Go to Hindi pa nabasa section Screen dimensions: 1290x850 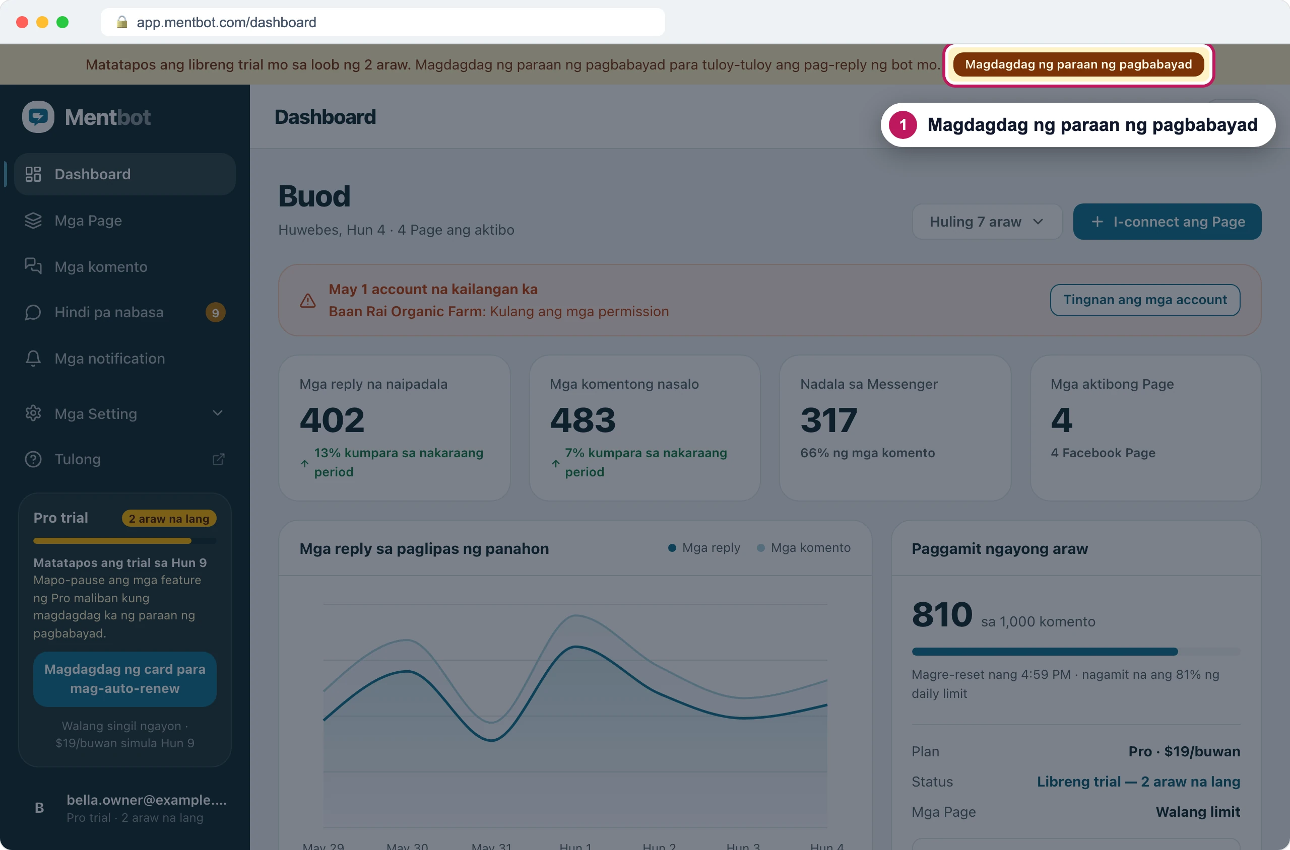point(125,312)
